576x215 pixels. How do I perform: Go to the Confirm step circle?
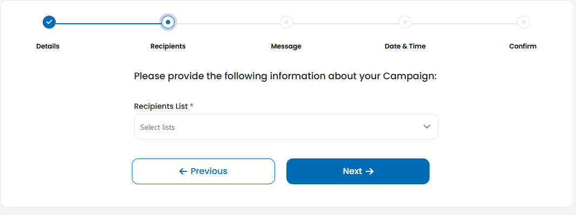tap(524, 22)
